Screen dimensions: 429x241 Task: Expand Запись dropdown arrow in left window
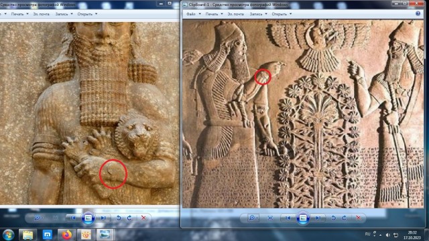[x=72, y=14]
